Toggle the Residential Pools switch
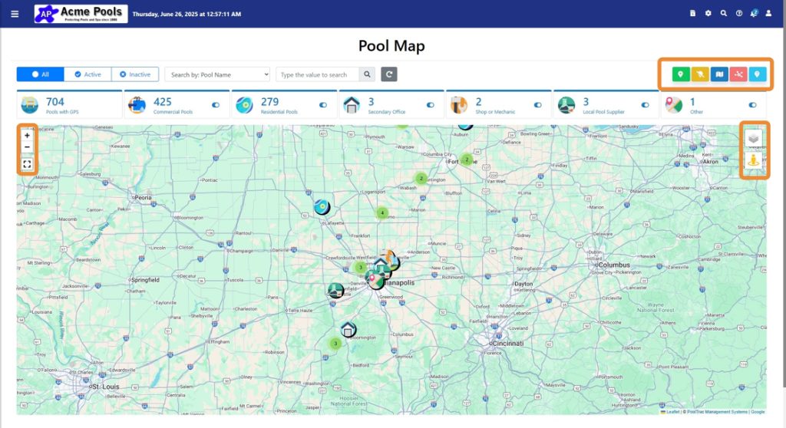This screenshot has width=786, height=428. coord(323,105)
